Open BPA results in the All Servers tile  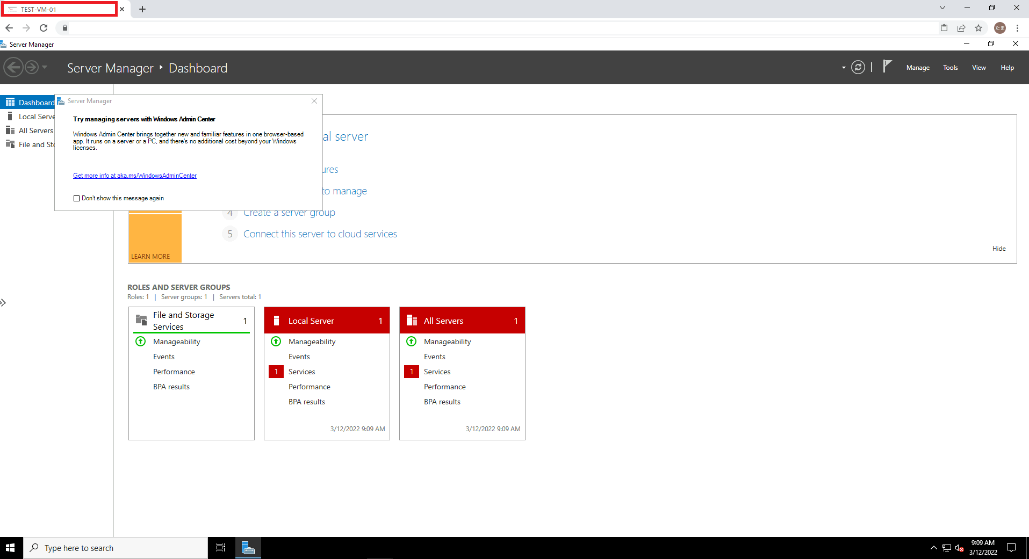tap(442, 402)
